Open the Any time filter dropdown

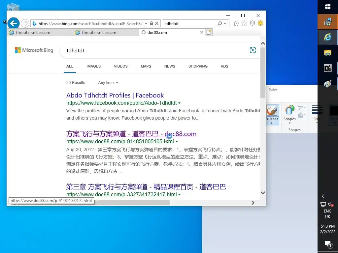click(108, 83)
